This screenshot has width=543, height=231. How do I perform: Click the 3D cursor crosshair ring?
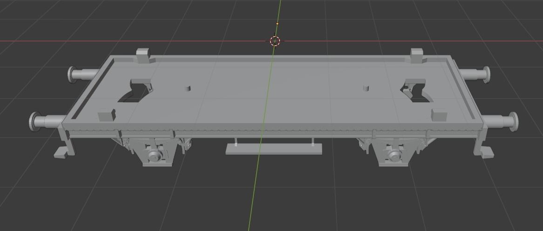click(275, 41)
